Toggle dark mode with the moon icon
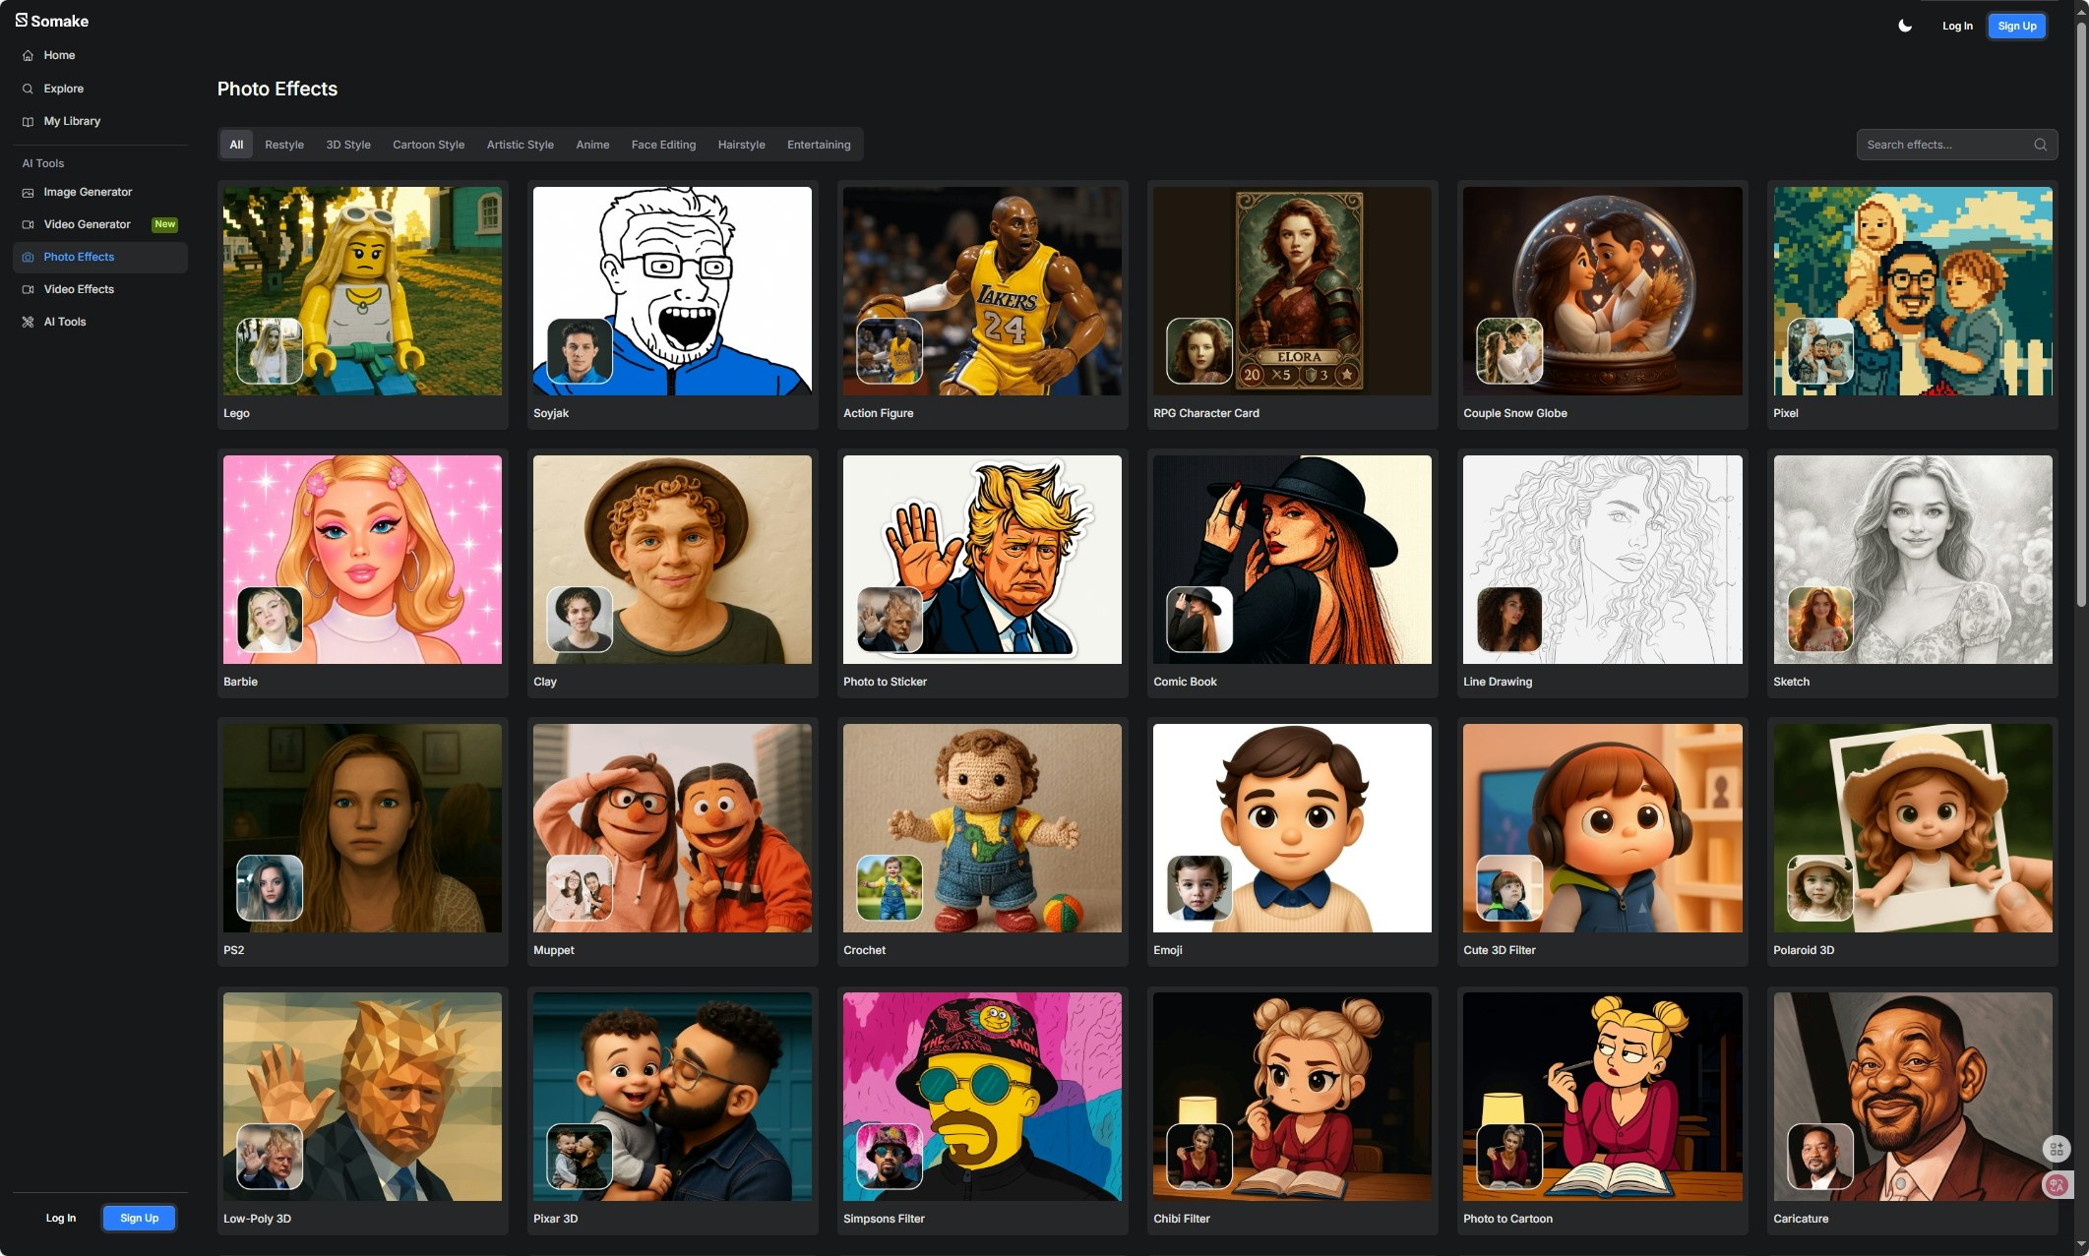This screenshot has width=2089, height=1256. pyautogui.click(x=1905, y=26)
